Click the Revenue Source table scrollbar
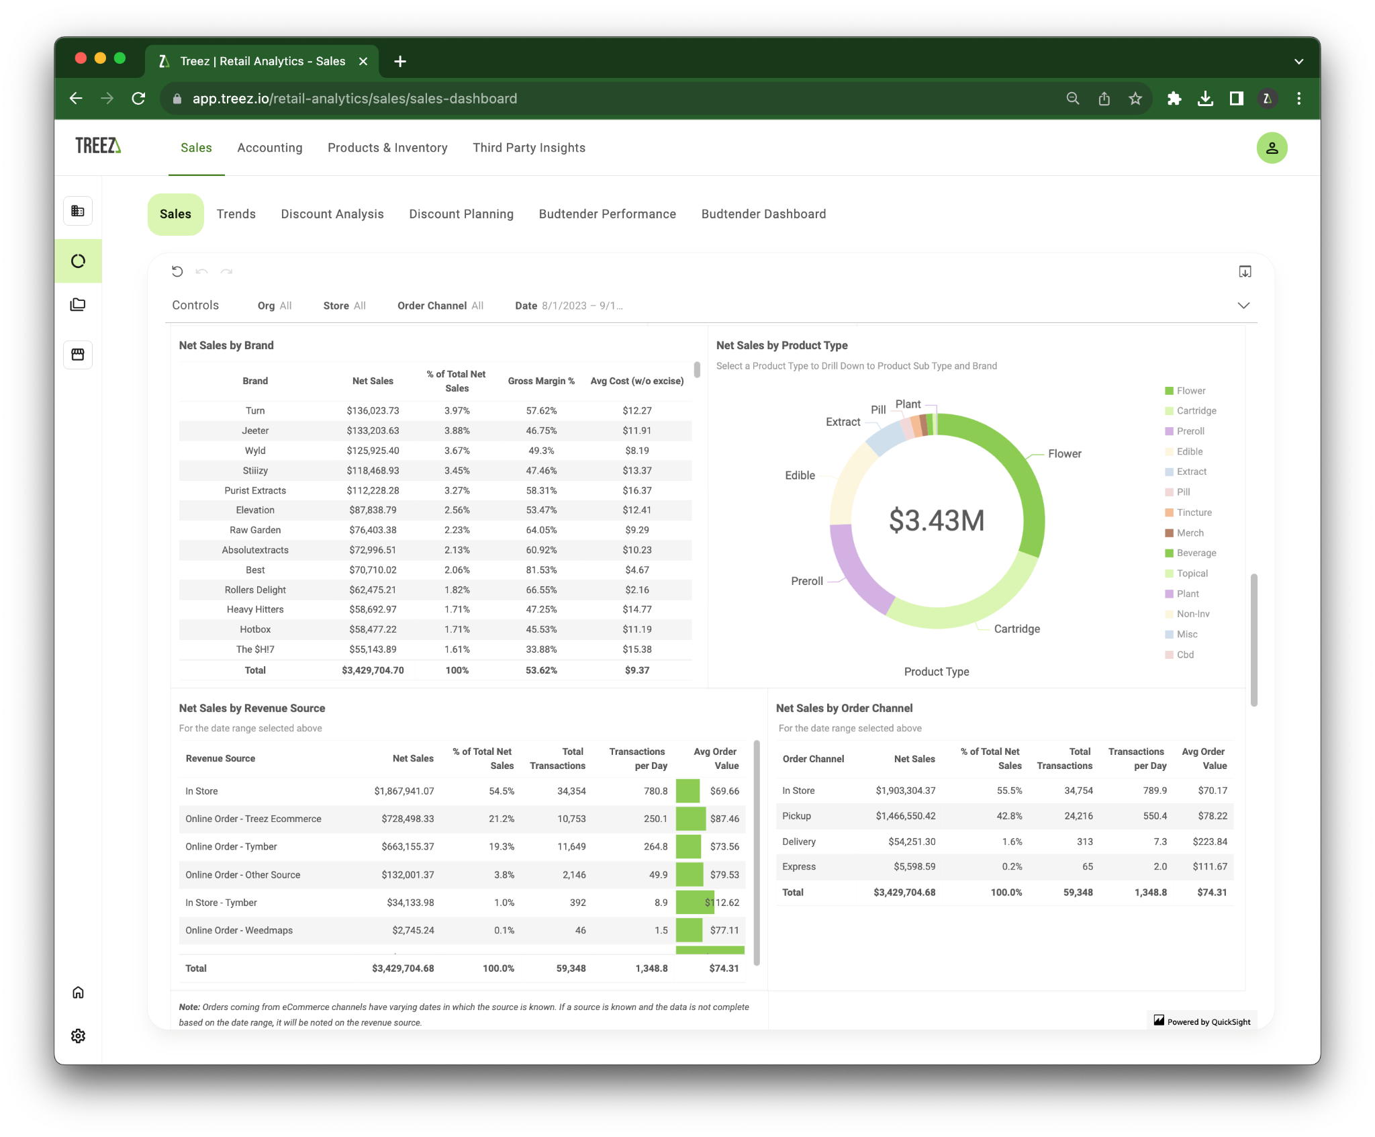 click(x=757, y=853)
